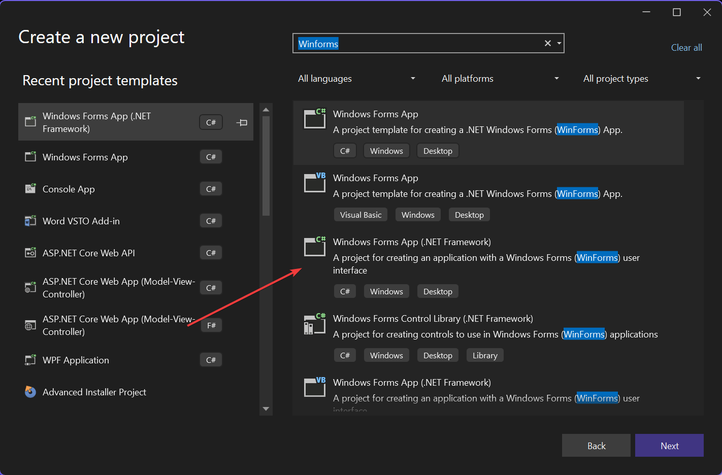
Task: Select recent template WPF Application
Action: (136, 360)
